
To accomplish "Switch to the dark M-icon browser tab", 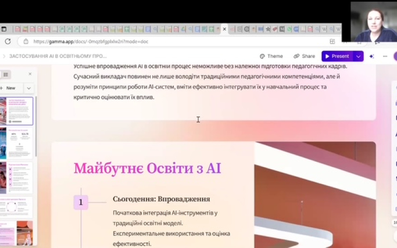I will pos(282,29).
